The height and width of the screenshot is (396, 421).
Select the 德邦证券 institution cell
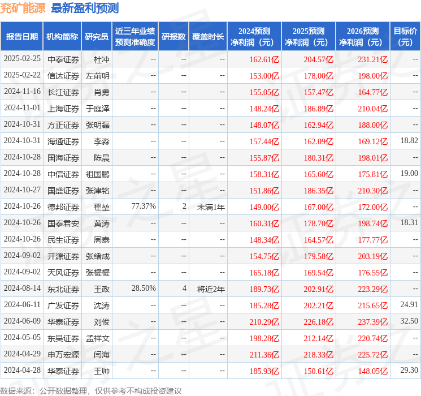point(63,207)
